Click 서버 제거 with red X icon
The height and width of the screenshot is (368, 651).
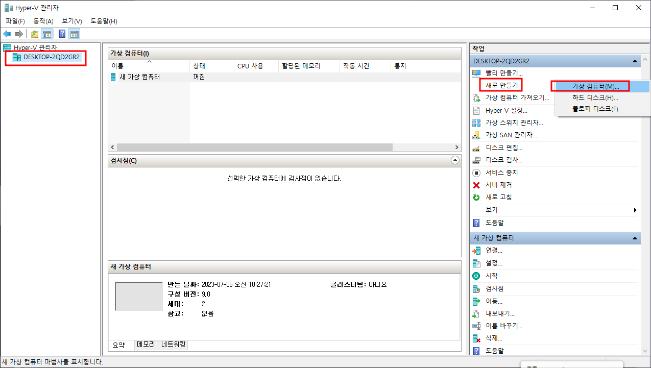click(498, 185)
